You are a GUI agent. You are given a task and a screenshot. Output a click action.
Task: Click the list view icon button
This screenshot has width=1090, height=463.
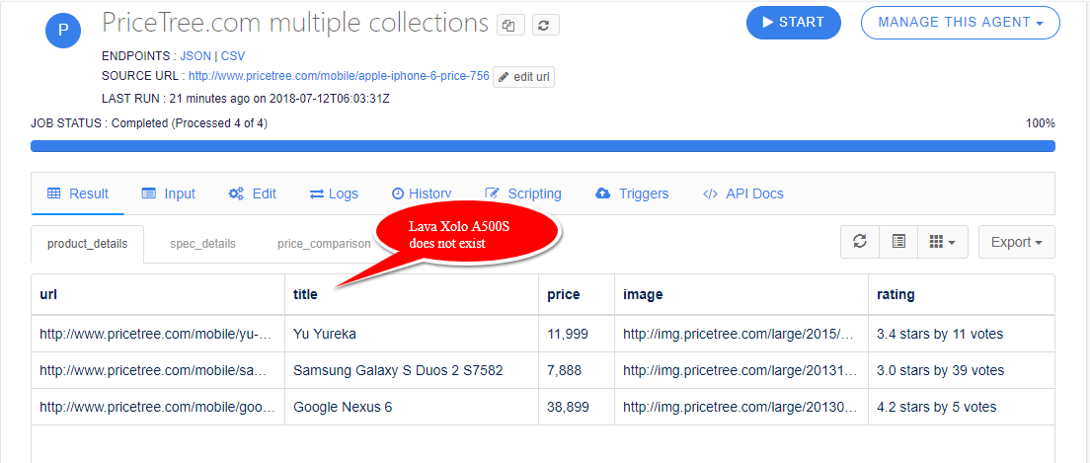pyautogui.click(x=898, y=242)
